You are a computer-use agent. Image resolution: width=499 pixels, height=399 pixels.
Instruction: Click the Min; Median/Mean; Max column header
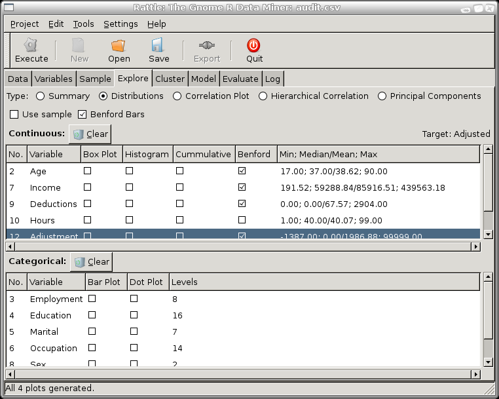[x=379, y=155]
